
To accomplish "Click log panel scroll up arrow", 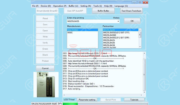I will pyautogui.click(x=144, y=53).
